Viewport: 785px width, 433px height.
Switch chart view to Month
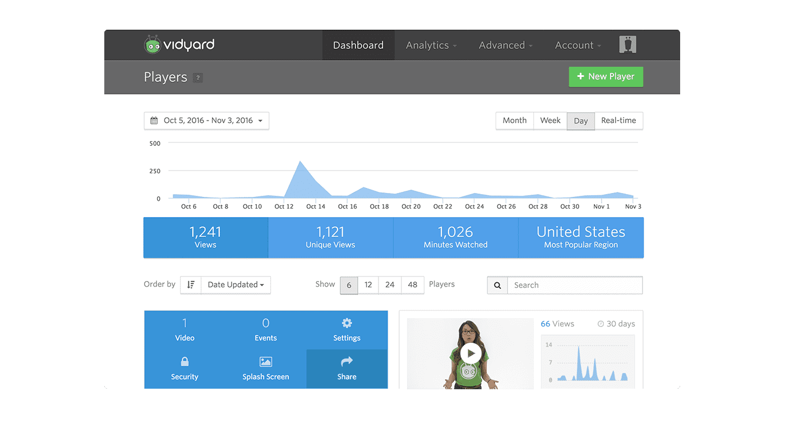tap(514, 121)
